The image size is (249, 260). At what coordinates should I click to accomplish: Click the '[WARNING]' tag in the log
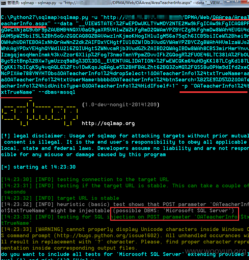click(49, 229)
